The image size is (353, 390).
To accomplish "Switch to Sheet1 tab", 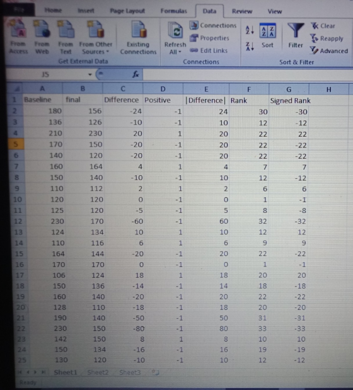I will pyautogui.click(x=66, y=372).
